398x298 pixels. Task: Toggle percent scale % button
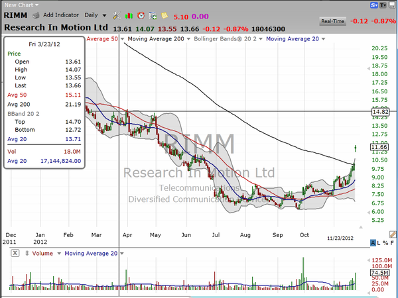coord(385,243)
